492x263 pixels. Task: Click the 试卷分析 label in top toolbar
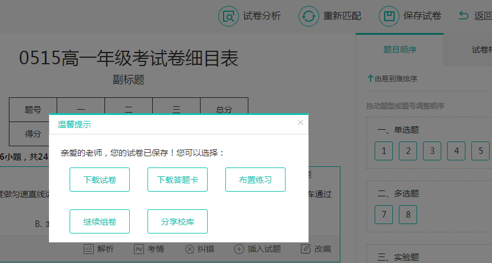tap(262, 16)
